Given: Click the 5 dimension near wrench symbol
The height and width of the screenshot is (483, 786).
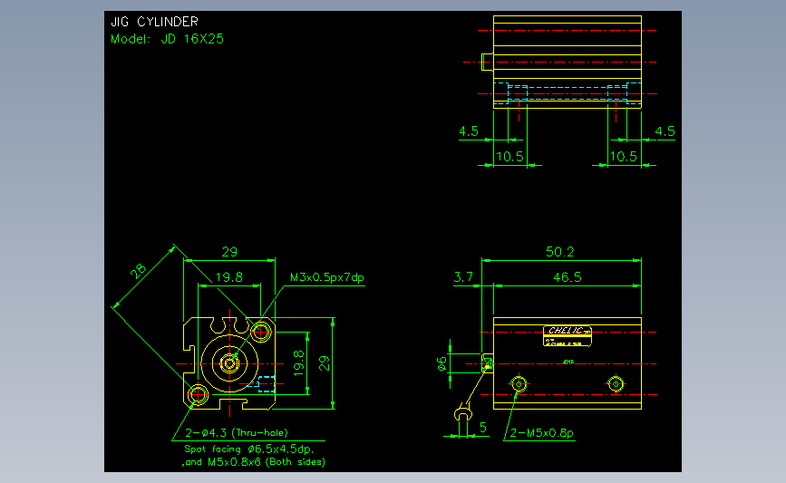Looking at the screenshot, I should 482,428.
